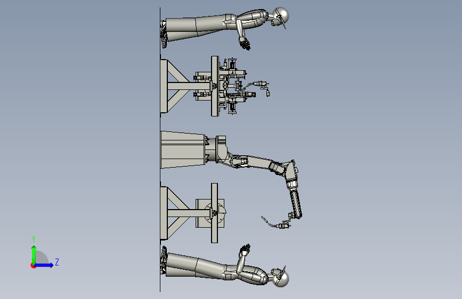Select the upper human mannequin's head
Screen dimensions: 462x299
coord(280,15)
